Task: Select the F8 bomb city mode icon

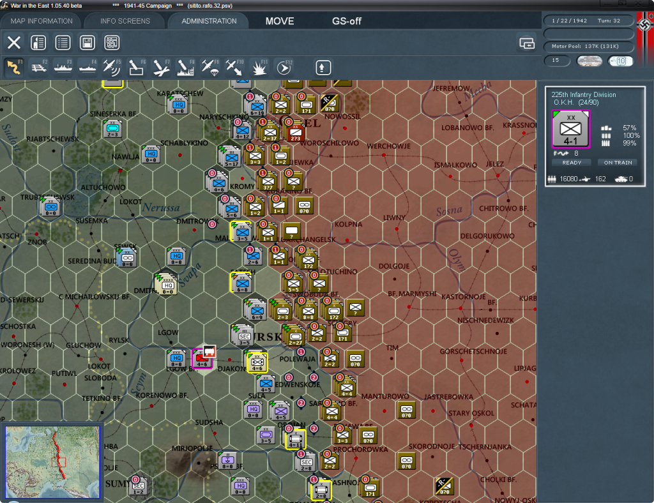Action: pos(185,68)
